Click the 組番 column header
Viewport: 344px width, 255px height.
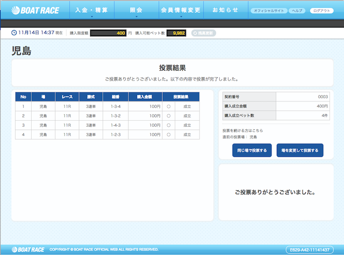click(116, 97)
